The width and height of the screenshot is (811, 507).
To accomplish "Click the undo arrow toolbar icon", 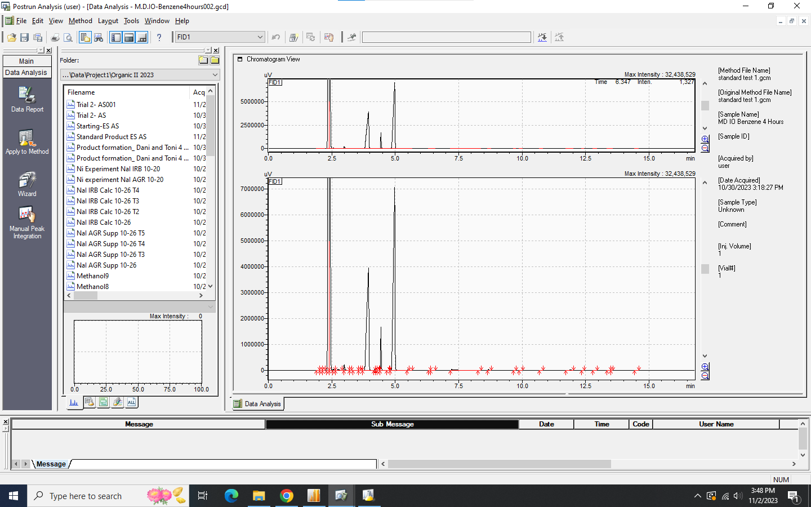I will [276, 37].
